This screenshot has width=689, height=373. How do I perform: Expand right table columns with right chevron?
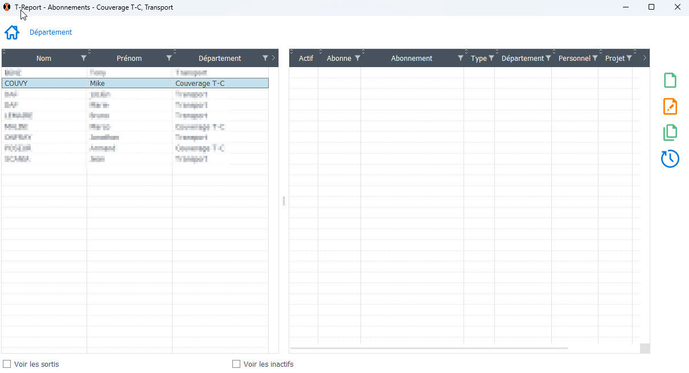tap(644, 58)
